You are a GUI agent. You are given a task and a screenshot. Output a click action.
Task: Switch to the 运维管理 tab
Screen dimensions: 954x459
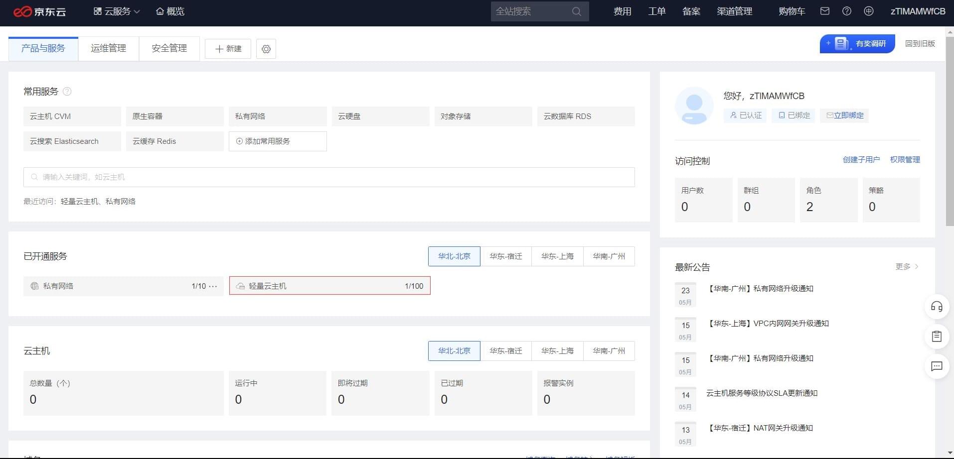pos(109,48)
